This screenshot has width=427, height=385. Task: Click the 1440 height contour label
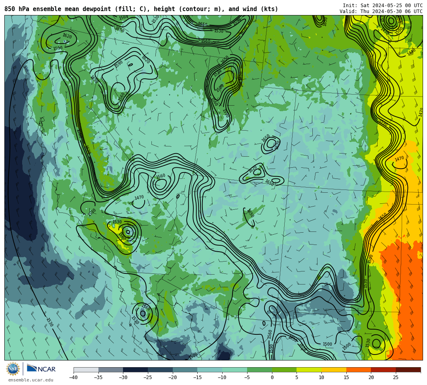coord(411,52)
